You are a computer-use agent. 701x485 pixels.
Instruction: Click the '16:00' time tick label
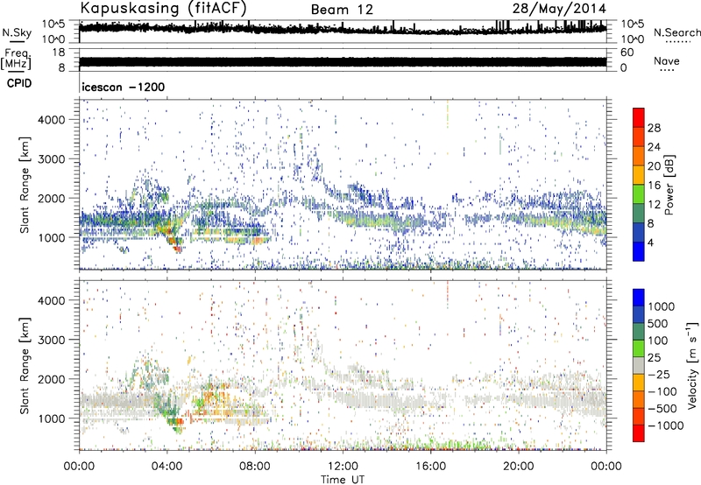(x=430, y=467)
